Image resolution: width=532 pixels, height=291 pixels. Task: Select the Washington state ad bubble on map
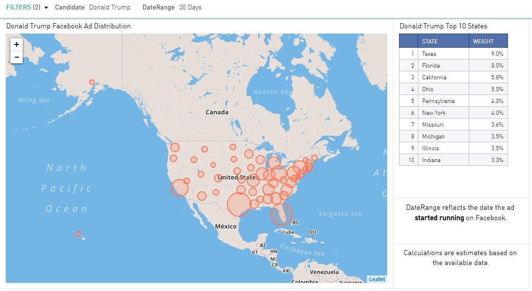tap(175, 147)
